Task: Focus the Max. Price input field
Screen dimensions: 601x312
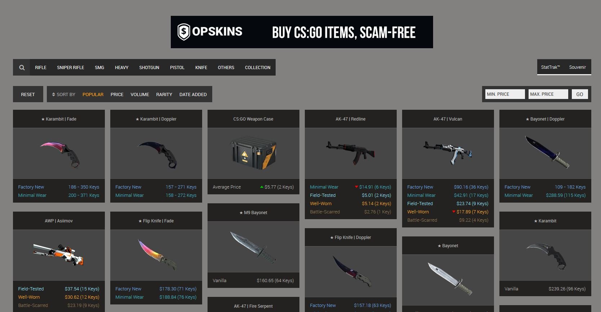Action: coord(548,94)
